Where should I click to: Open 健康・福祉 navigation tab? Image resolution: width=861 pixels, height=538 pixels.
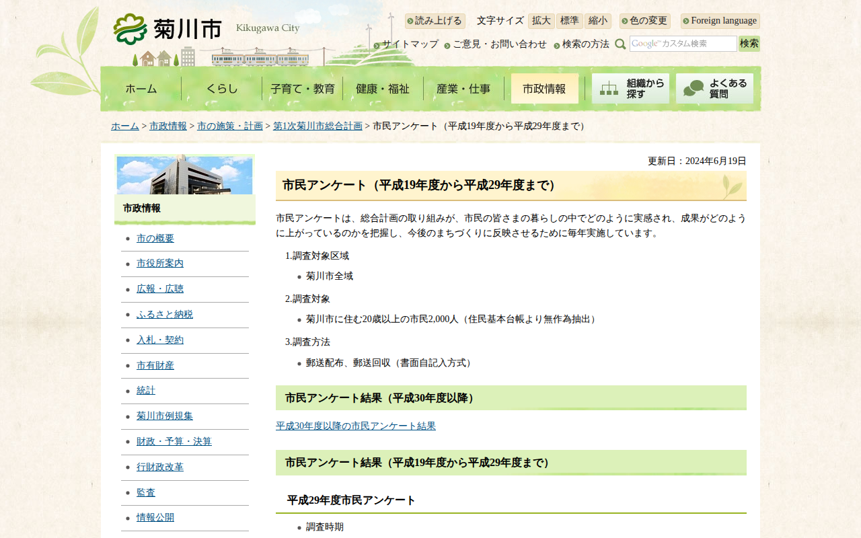pyautogui.click(x=383, y=88)
